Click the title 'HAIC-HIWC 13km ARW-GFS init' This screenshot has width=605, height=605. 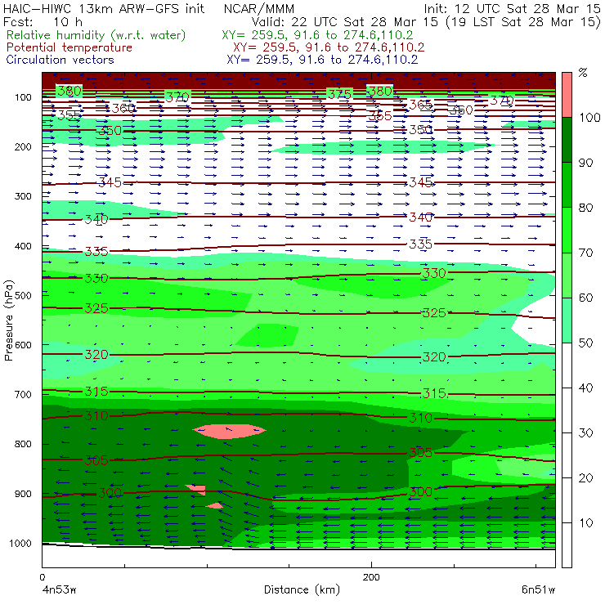(x=104, y=8)
